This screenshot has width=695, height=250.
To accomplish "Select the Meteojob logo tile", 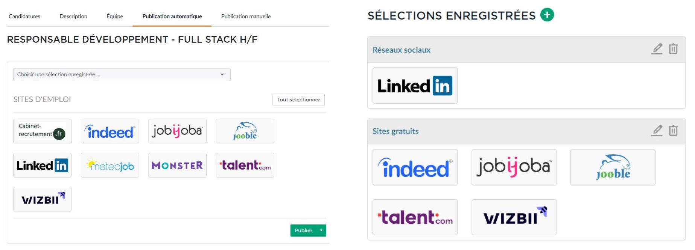I will 110,165.
